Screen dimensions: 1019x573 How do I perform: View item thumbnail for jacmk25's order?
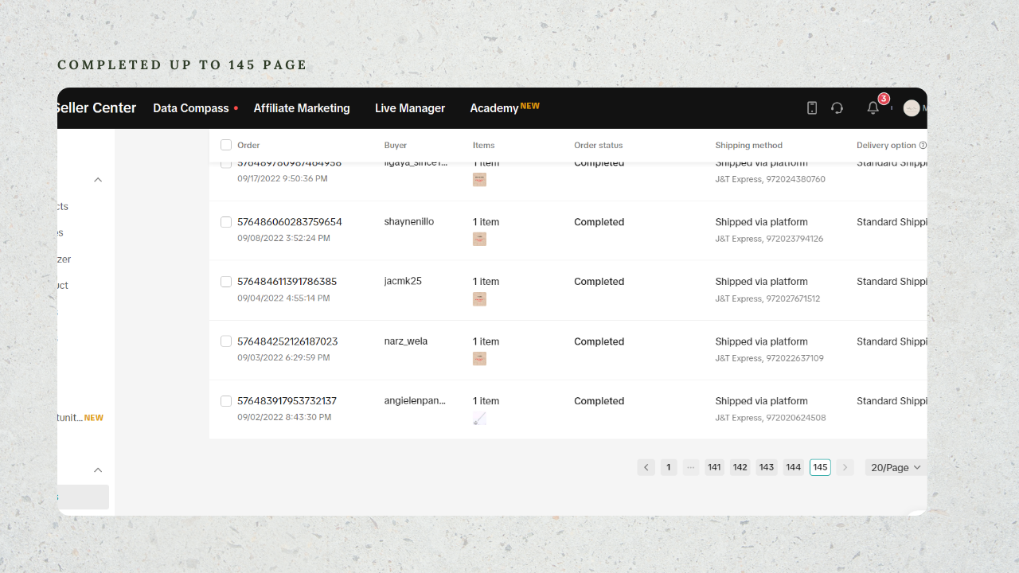pos(479,299)
